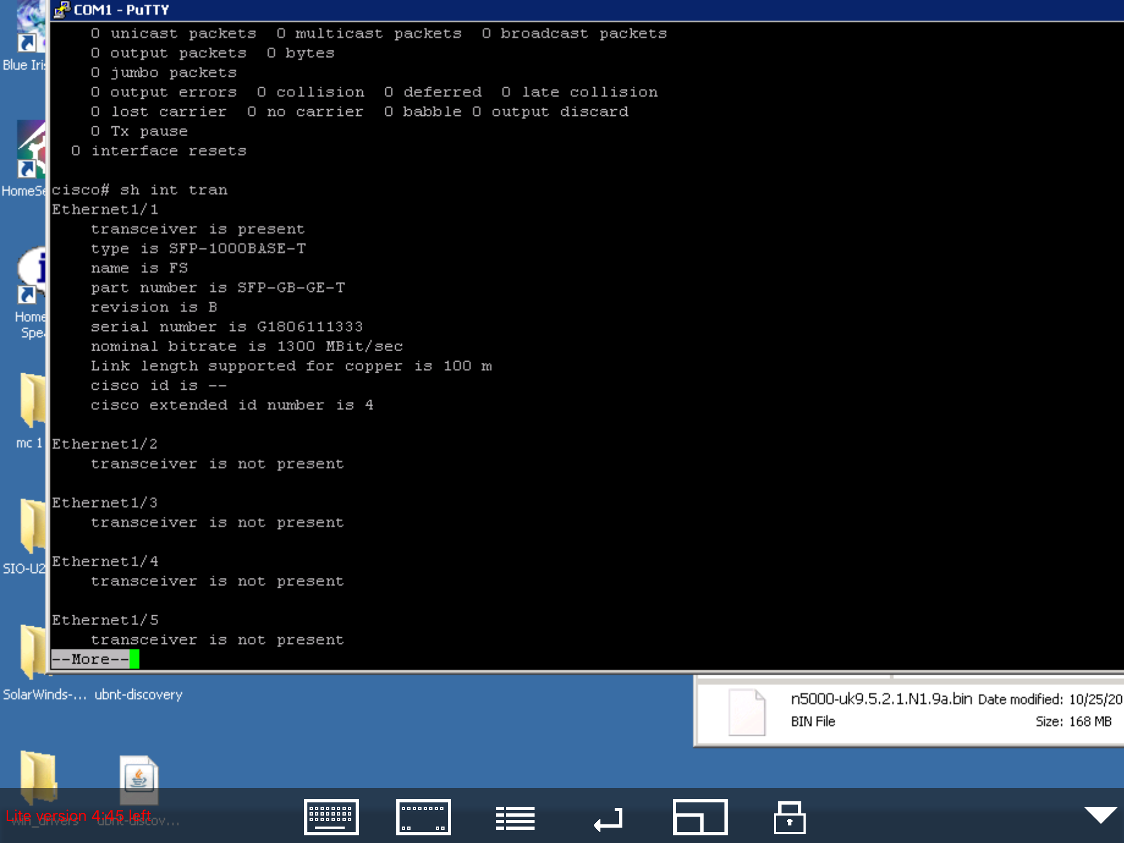Click the PuTTY title bar icon

coord(61,9)
